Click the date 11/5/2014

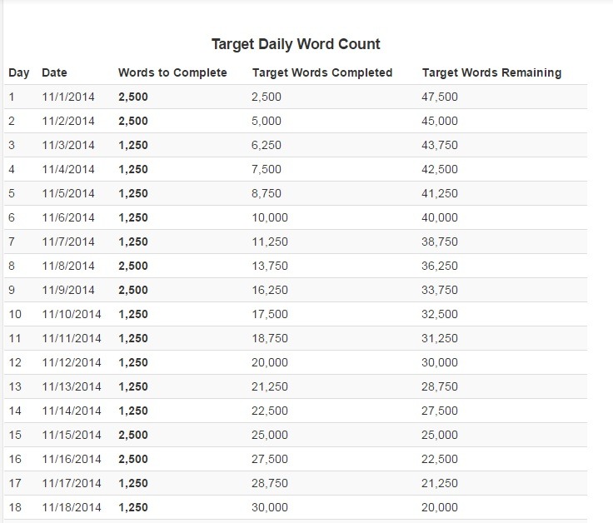(x=68, y=193)
